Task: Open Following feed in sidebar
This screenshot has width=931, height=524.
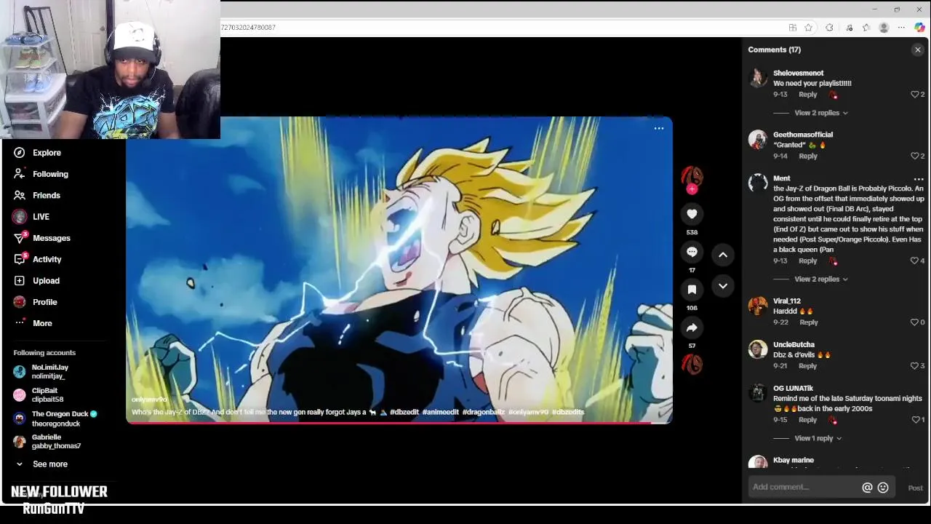Action: (41, 174)
